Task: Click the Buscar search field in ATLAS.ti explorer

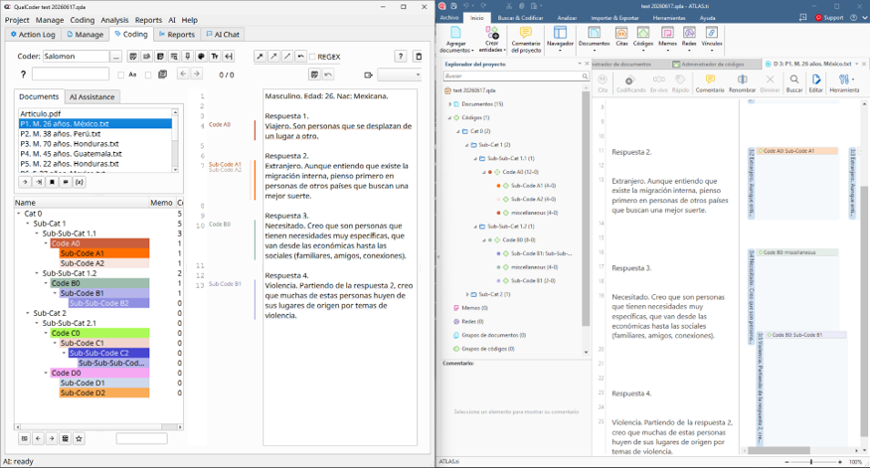Action: click(515, 76)
